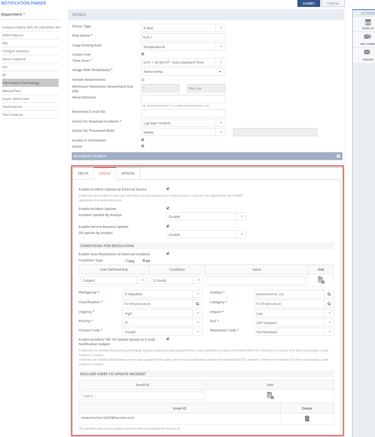Expand the Advanced Search section

[x=338, y=156]
